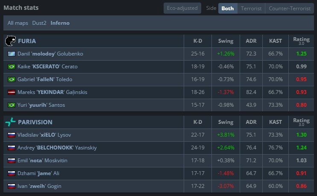Click the Latvia flag beside YEKINDAR
Viewport: 317px width, 196px height.
pyautogui.click(x=12, y=92)
